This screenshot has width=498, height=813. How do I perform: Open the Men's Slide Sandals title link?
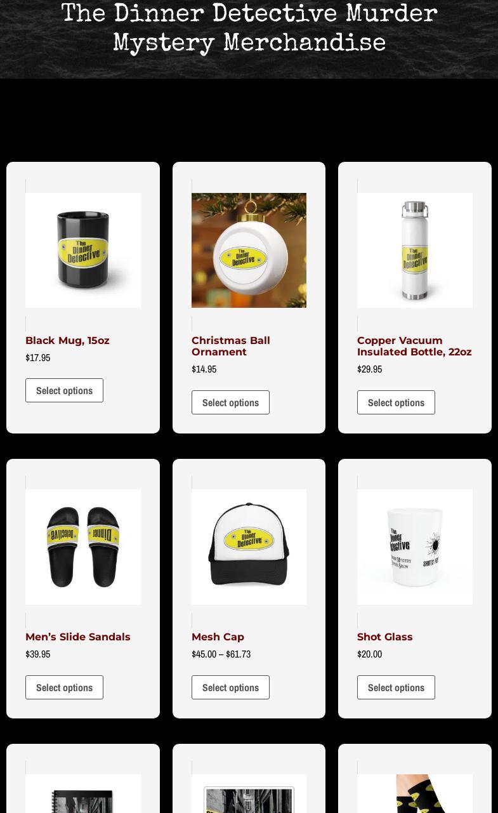coord(78,637)
